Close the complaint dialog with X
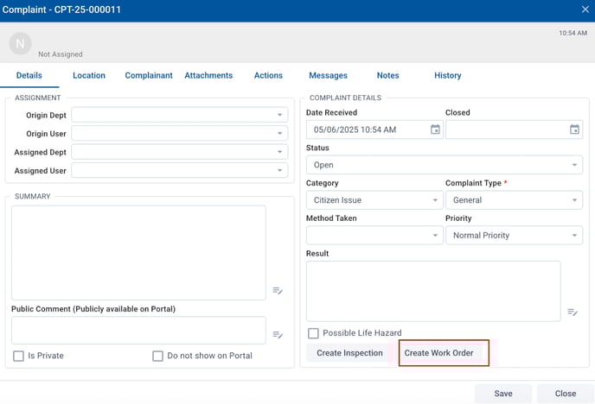 click(585, 9)
